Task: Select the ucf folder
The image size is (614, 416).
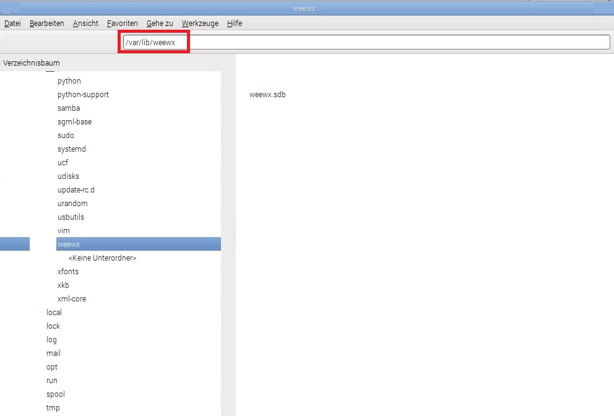Action: (x=63, y=163)
